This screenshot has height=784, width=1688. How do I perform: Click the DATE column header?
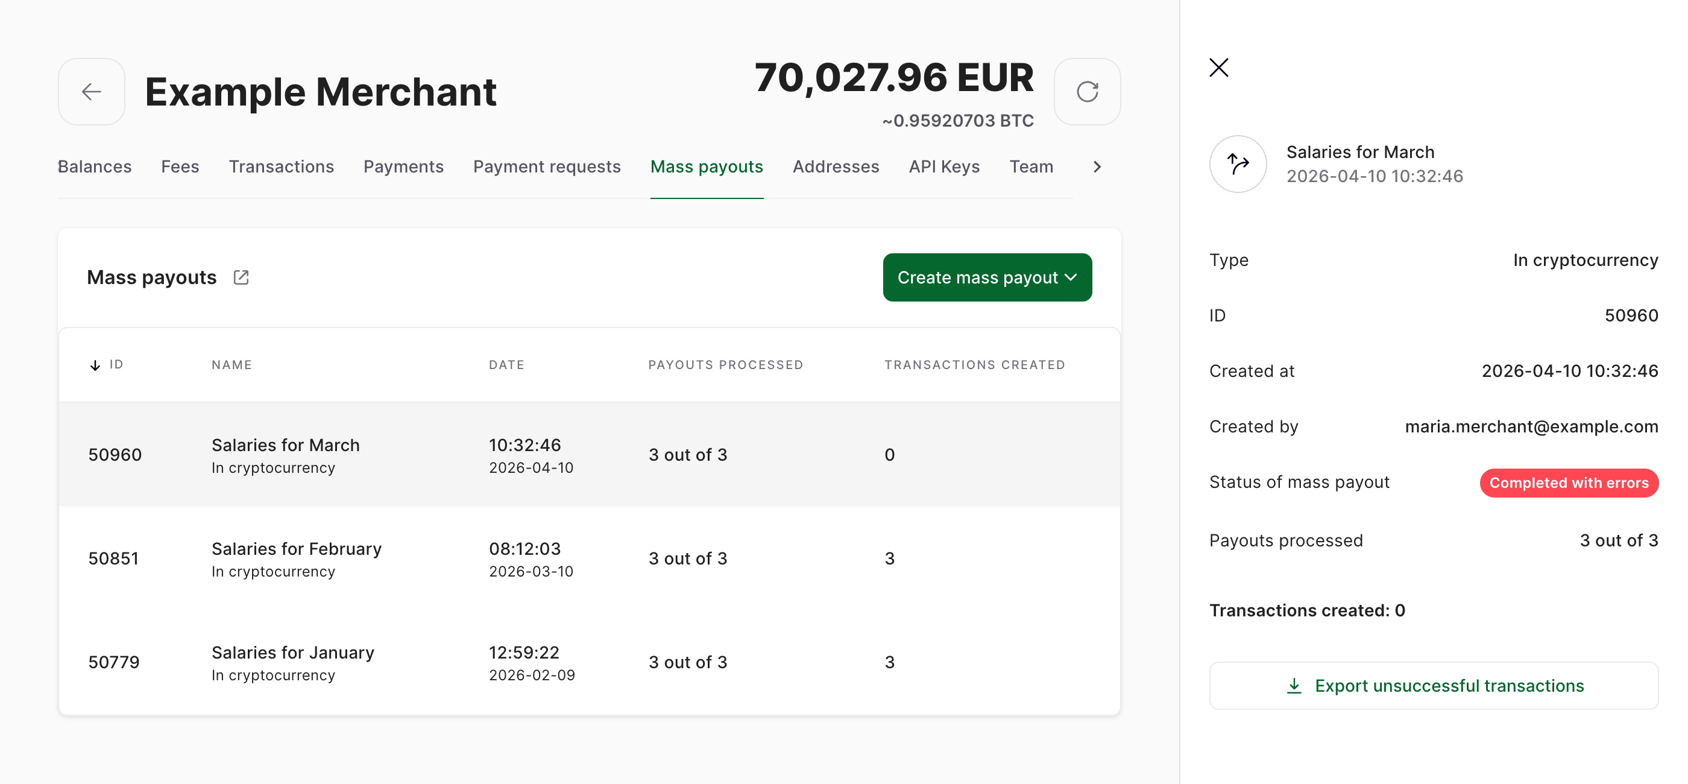506,365
